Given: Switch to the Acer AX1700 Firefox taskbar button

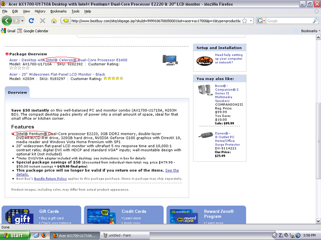Looking at the screenshot, I should click(75, 235).
